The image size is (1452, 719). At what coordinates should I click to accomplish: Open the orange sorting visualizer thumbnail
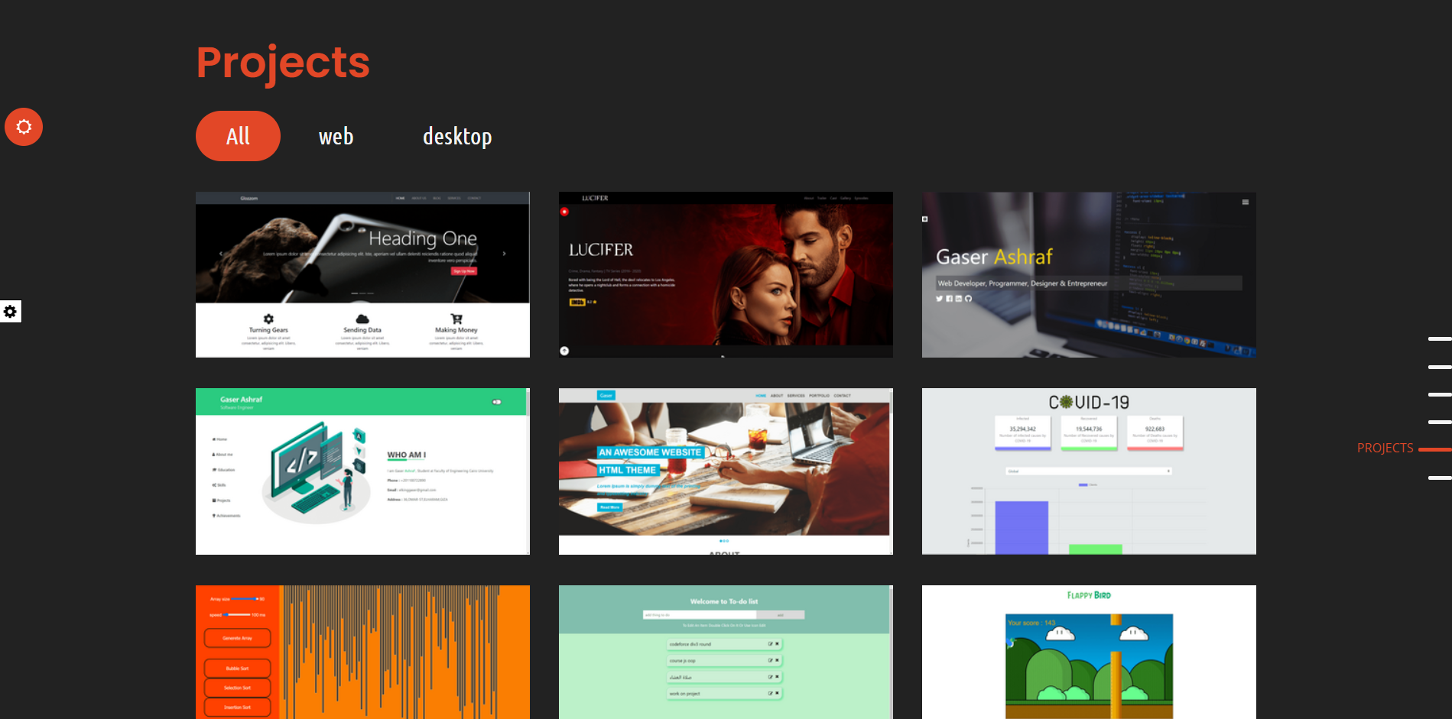click(362, 652)
